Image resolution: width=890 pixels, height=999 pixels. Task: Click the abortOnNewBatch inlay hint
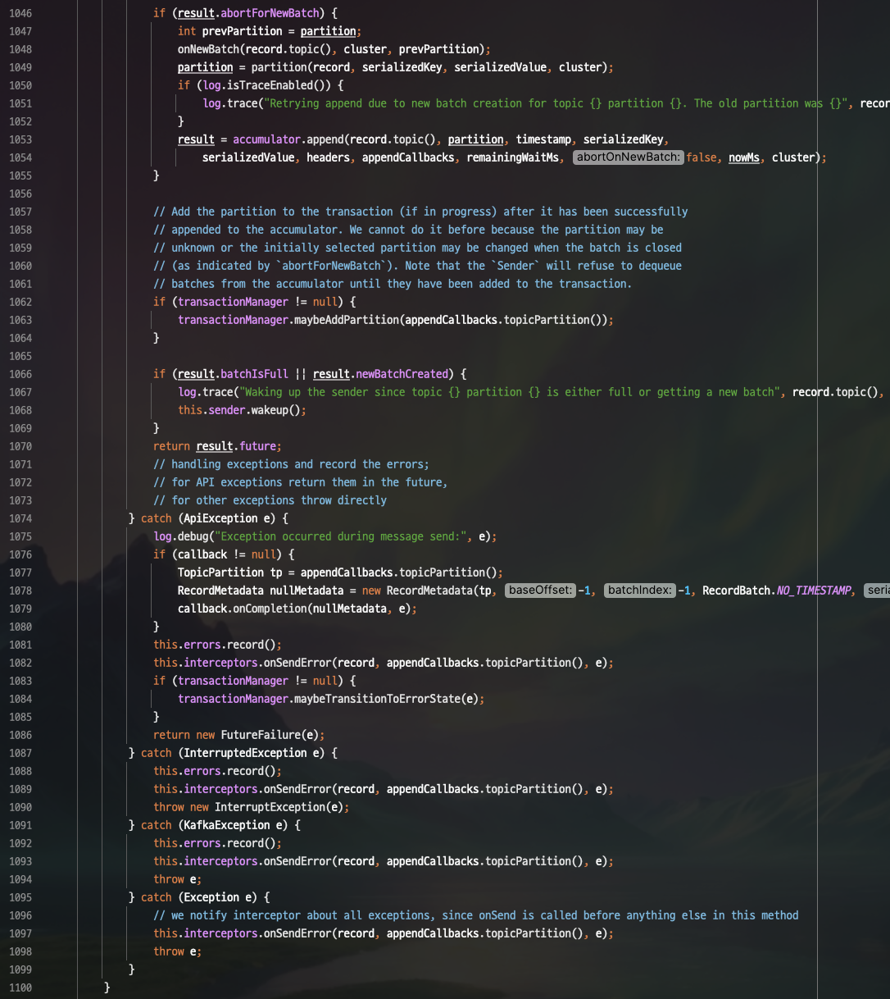628,157
